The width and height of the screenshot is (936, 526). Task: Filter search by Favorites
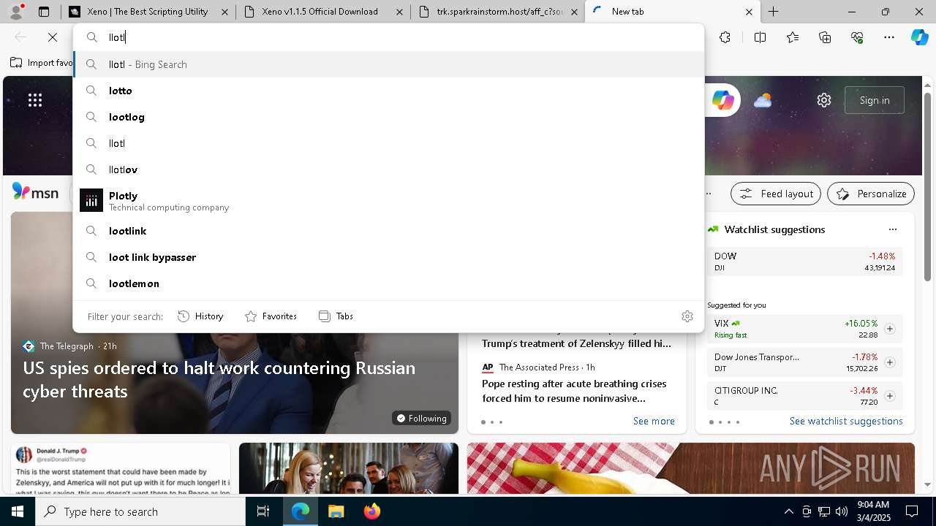[271, 316]
